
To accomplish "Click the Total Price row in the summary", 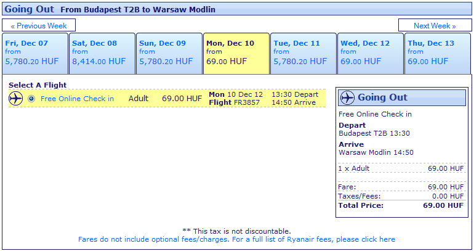I will pos(401,205).
